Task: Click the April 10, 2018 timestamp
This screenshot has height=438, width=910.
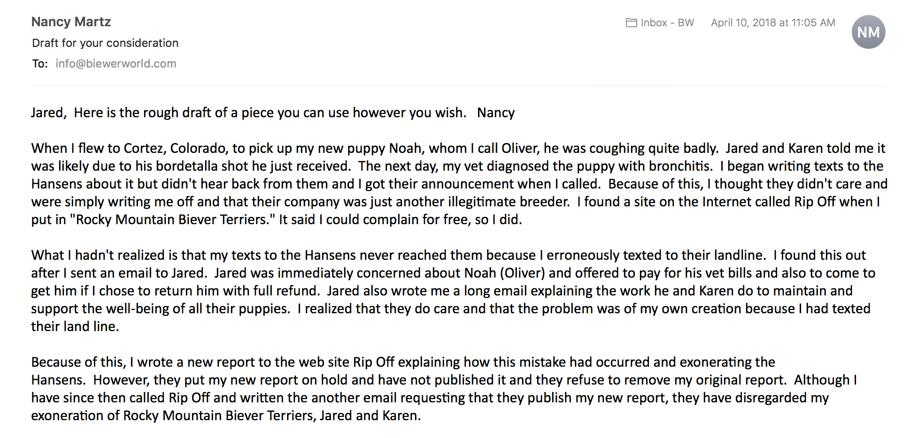Action: click(x=773, y=23)
